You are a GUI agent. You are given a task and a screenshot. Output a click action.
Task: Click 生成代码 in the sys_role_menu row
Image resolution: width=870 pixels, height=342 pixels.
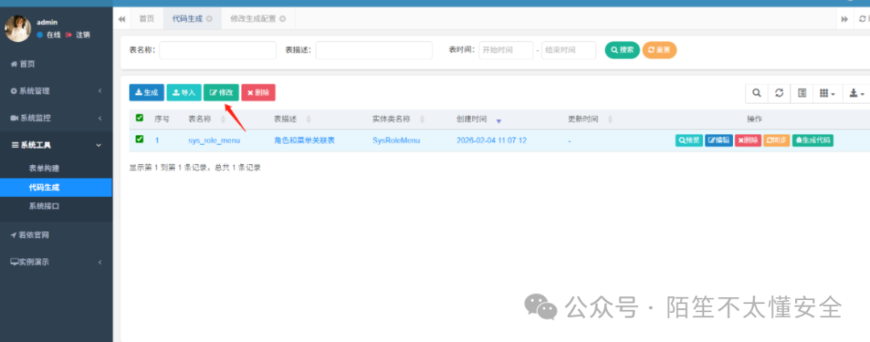point(813,140)
